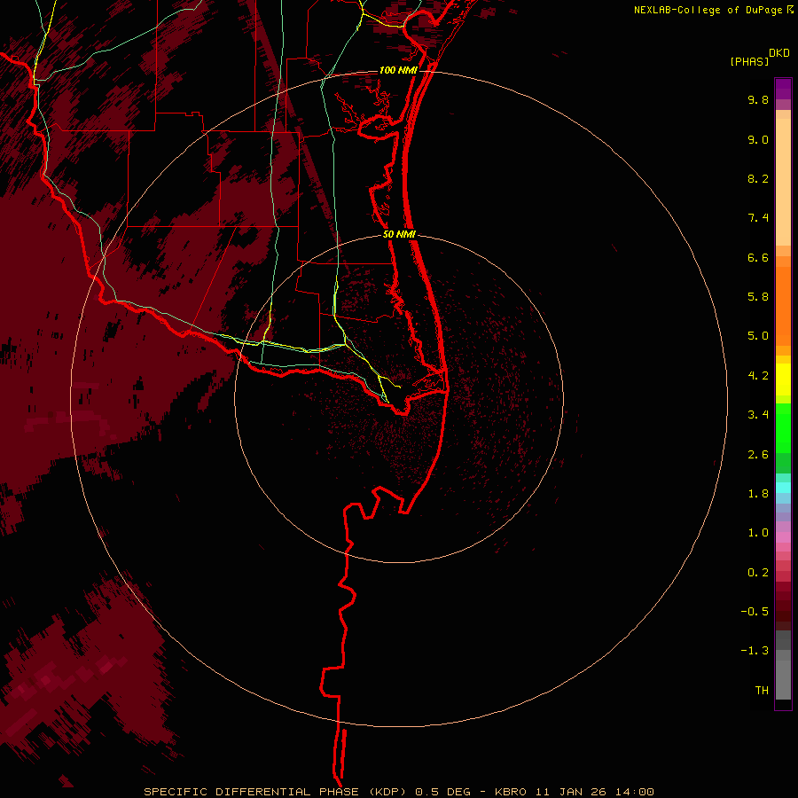Click the 5.0 scale value
Image resolution: width=798 pixels, height=798 pixels.
(x=758, y=336)
